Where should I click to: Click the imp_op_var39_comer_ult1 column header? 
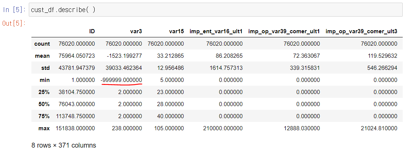click(x=284, y=32)
